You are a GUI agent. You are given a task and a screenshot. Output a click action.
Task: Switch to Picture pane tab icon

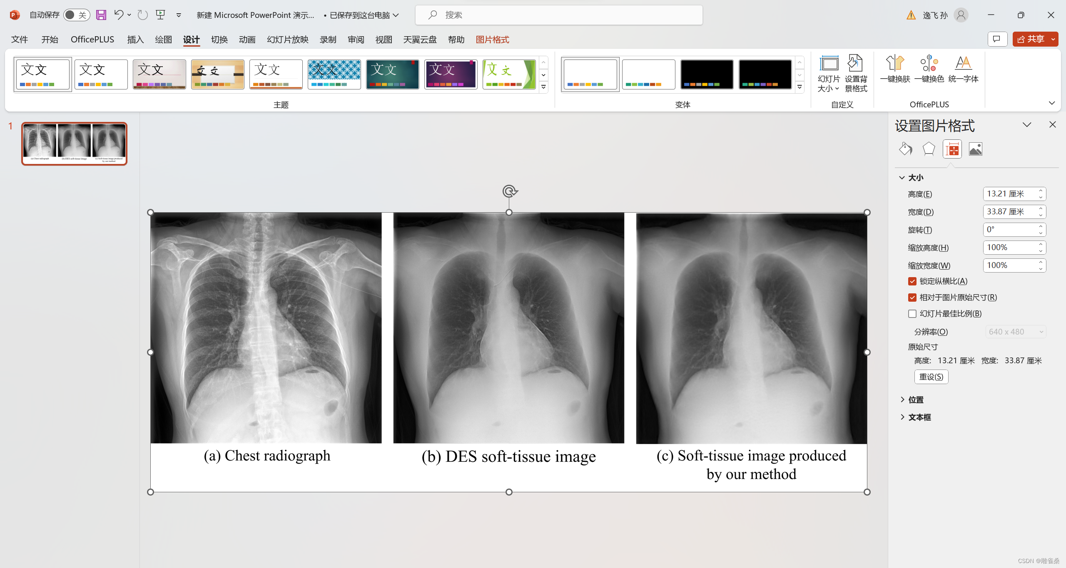click(975, 149)
